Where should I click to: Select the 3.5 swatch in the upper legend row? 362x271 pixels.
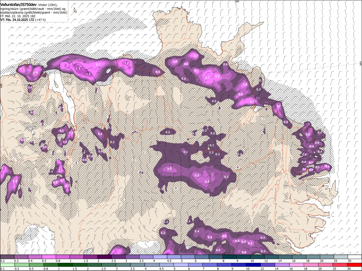pyautogui.click(x=146, y=257)
